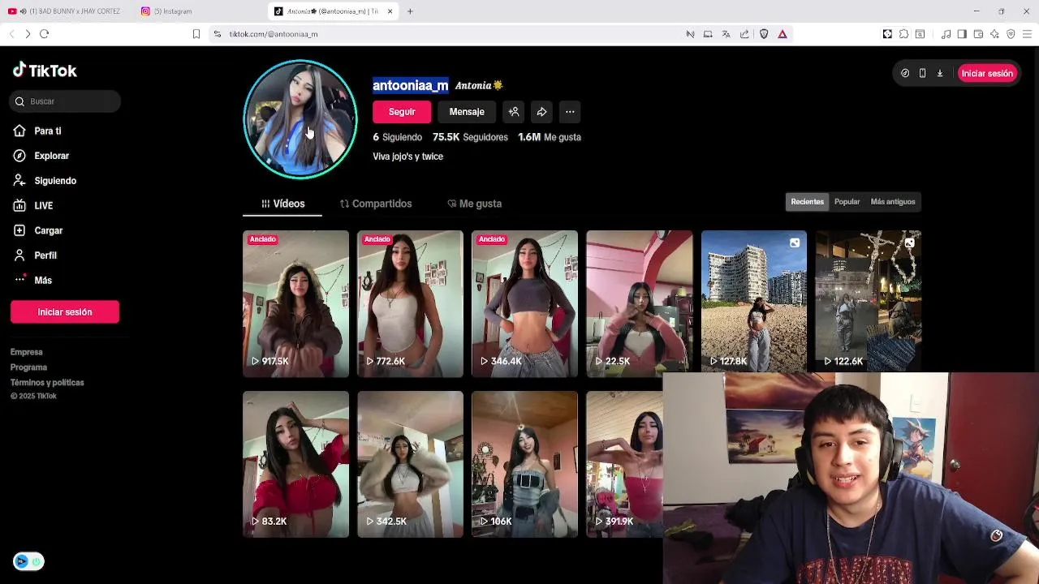Open Brave Shields lion icon
The image size is (1039, 584).
pos(764,34)
